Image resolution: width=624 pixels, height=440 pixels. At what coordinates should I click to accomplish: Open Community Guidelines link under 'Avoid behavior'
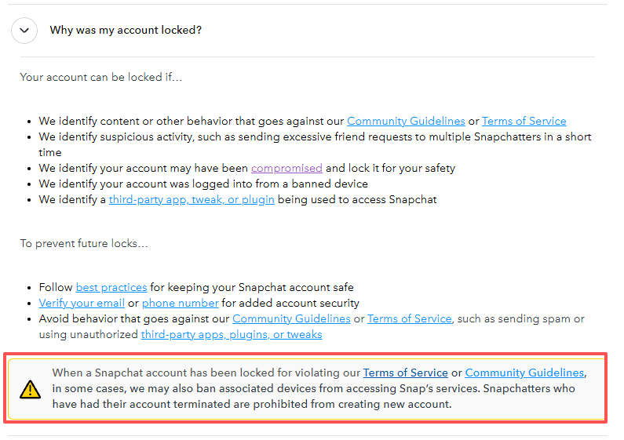point(291,318)
